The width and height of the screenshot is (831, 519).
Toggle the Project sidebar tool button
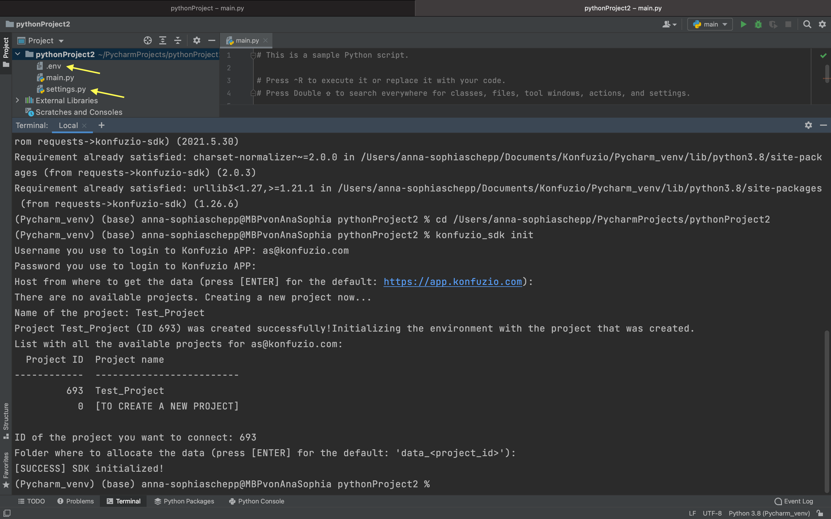(6, 52)
